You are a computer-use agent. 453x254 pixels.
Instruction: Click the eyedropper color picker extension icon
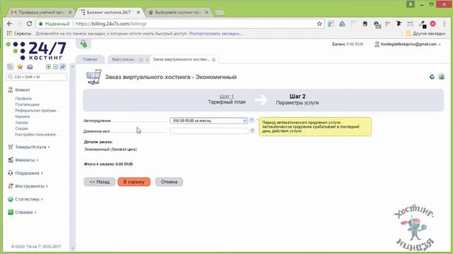click(423, 24)
